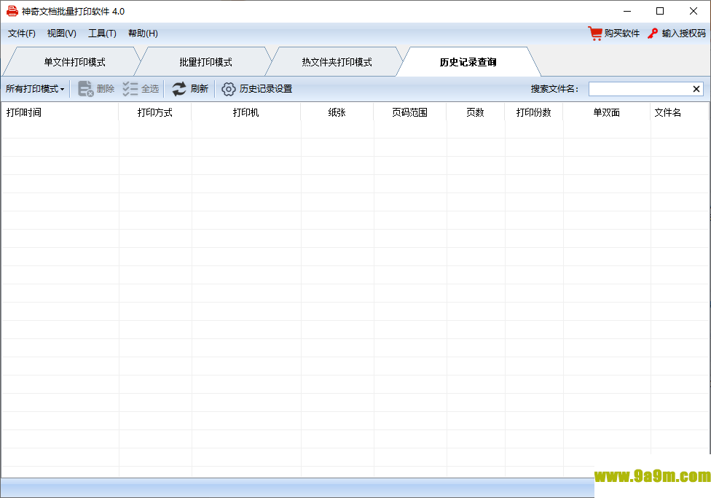This screenshot has height=498, width=711.
Task: Expand the 所有打印模式 dropdown
Action: click(x=35, y=89)
